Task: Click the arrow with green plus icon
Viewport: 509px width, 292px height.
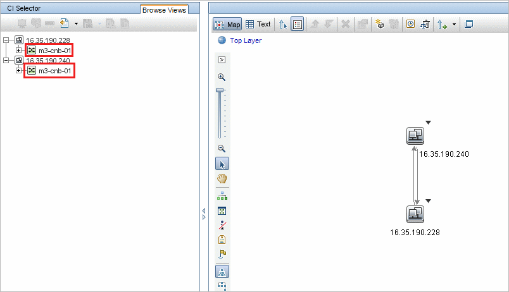Action: coord(442,25)
